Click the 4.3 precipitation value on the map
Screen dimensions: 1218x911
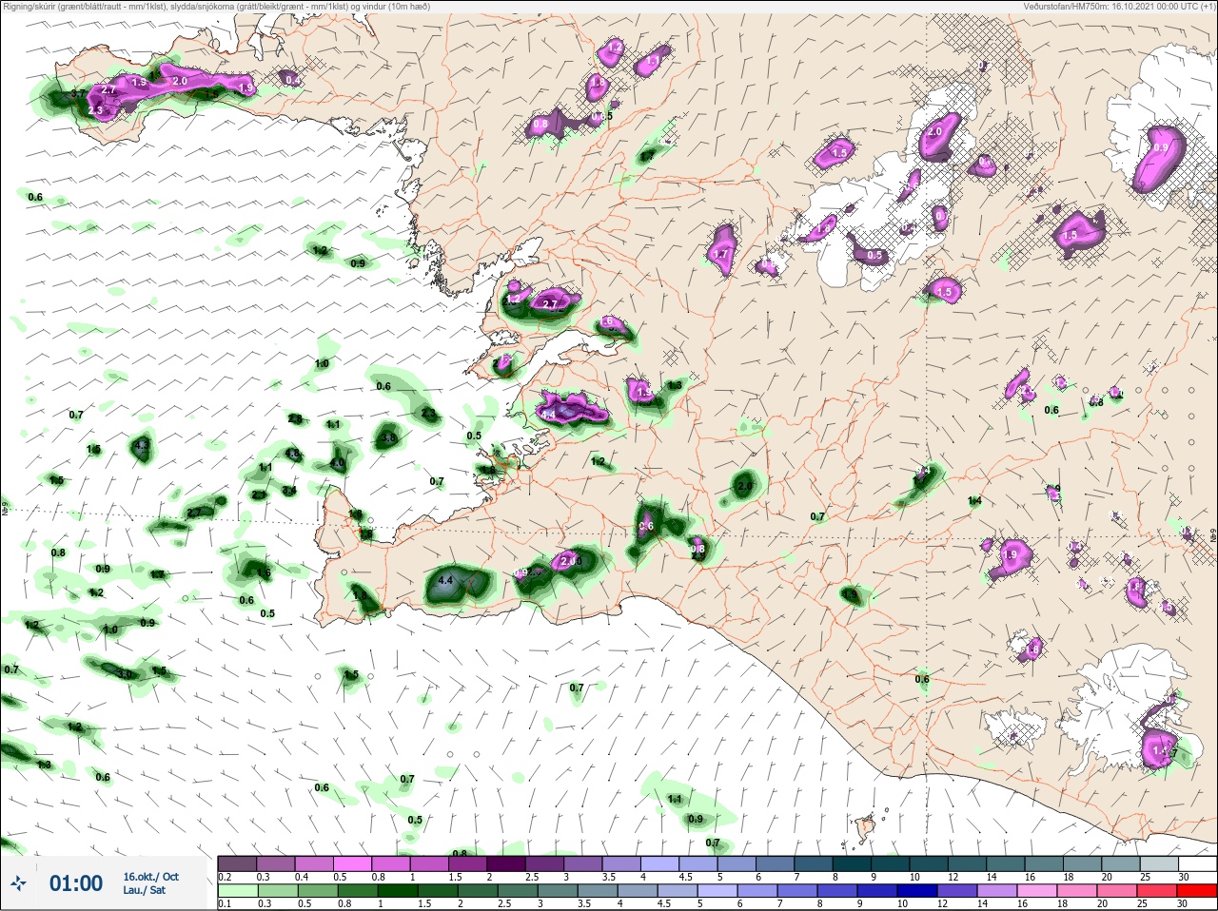[x=143, y=444]
